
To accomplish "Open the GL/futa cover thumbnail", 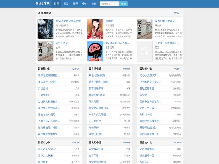I will tap(95, 51).
